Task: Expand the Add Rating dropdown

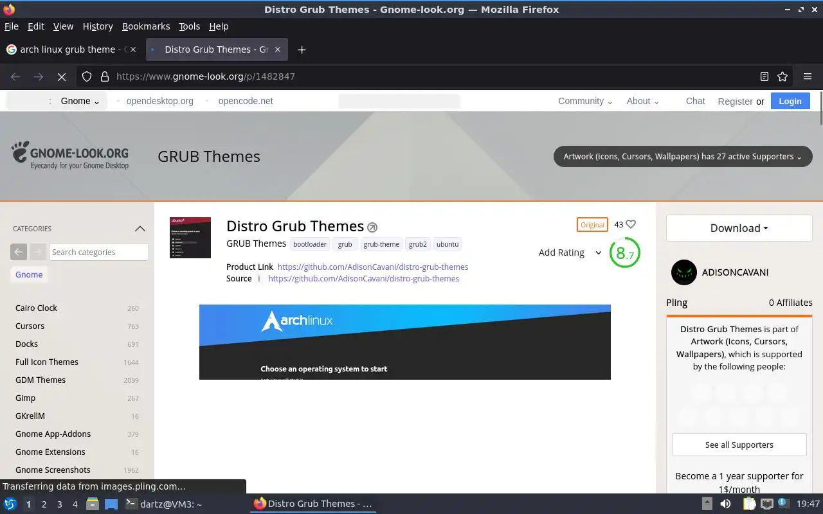Action: coord(570,253)
